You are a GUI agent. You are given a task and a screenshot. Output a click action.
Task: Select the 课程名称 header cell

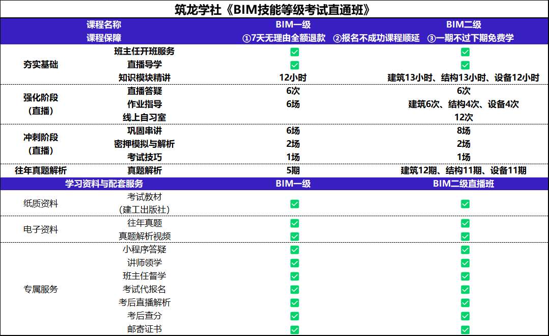[104, 24]
